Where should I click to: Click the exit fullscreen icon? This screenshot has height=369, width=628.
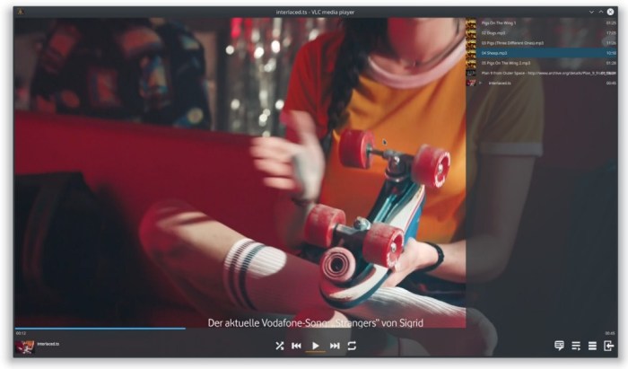click(609, 346)
